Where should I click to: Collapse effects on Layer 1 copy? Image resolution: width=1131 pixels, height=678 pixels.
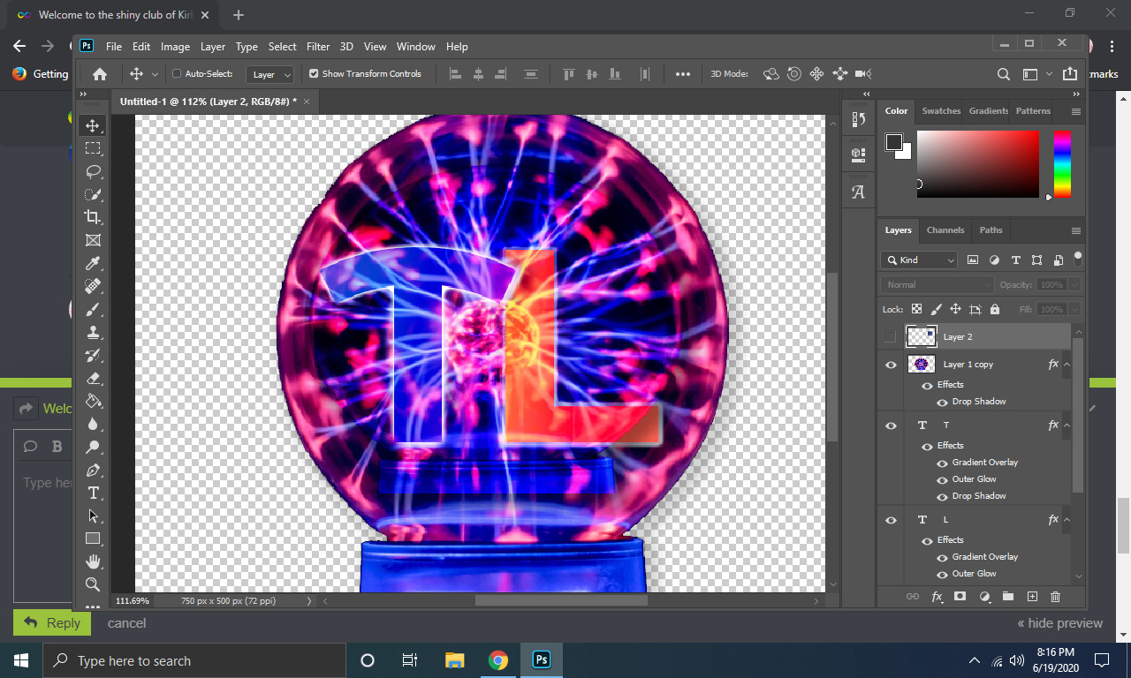tap(1067, 365)
